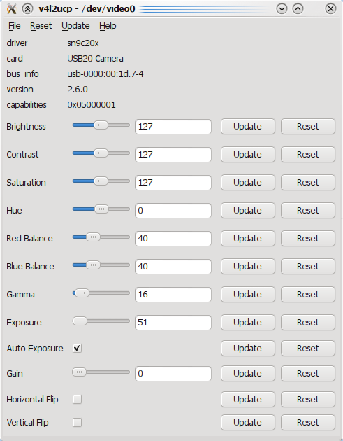Maximize the v4l2ucp window

click(x=298, y=9)
